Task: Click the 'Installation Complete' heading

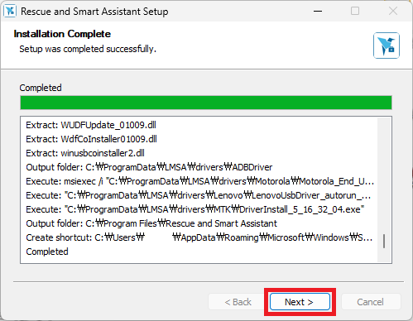Action: (x=62, y=34)
